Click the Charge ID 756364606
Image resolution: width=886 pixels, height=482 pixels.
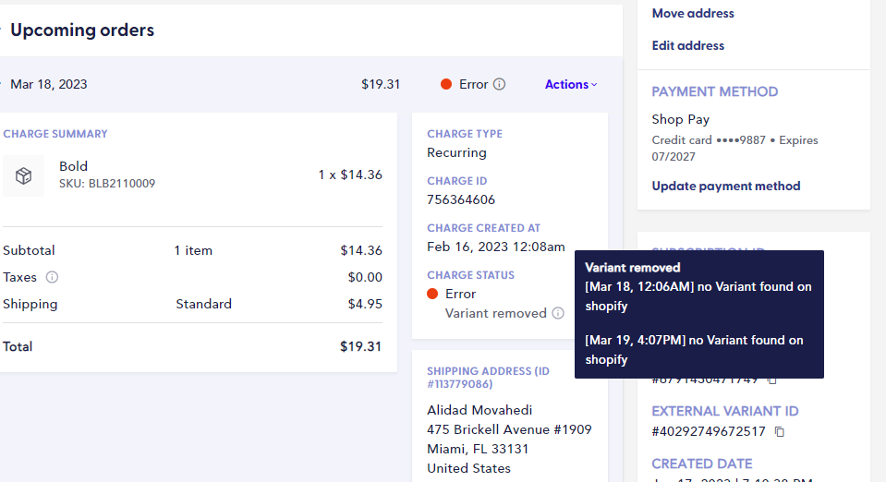click(x=461, y=199)
